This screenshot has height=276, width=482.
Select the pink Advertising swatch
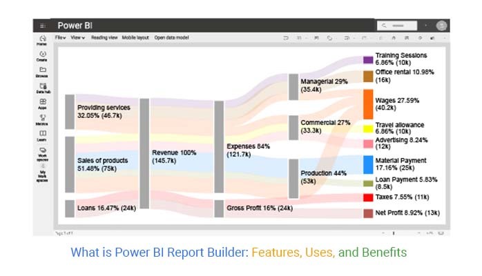click(368, 144)
